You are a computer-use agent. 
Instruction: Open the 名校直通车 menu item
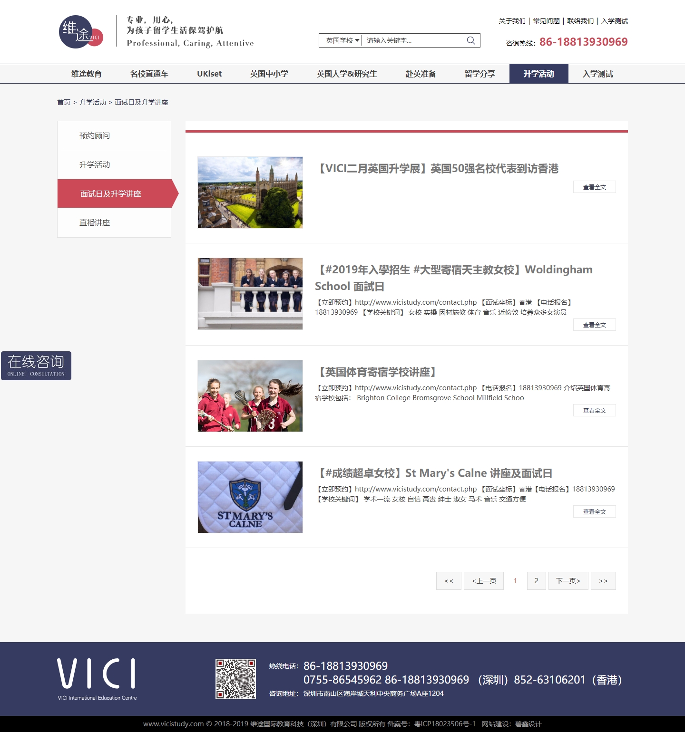[x=149, y=74]
